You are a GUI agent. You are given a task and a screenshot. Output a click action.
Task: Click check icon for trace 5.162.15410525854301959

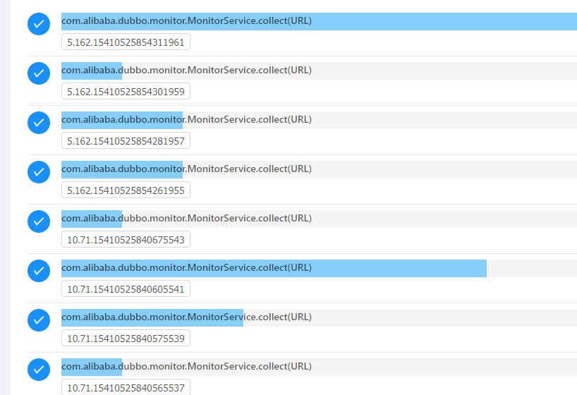tap(39, 73)
